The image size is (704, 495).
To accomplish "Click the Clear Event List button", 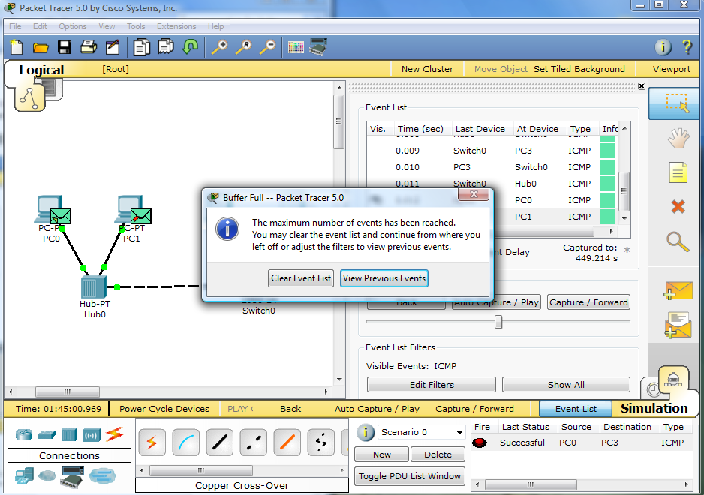I will pyautogui.click(x=301, y=278).
